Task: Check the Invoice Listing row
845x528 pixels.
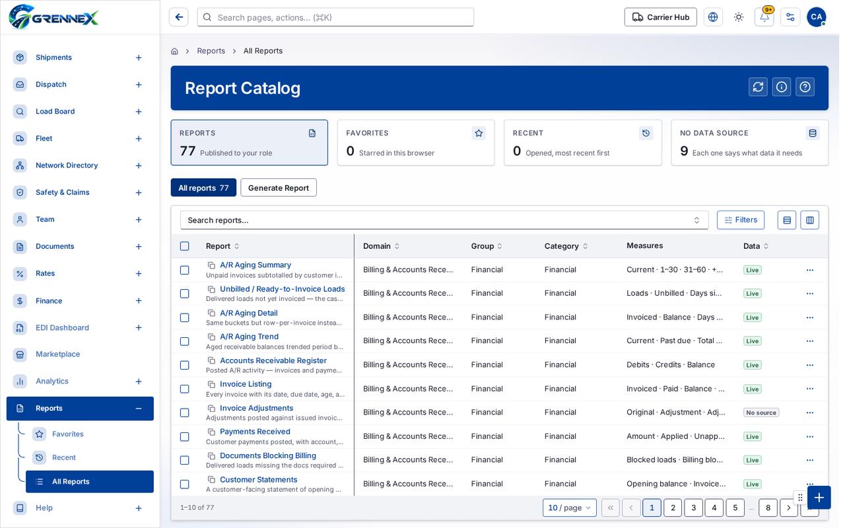Action: tap(185, 389)
